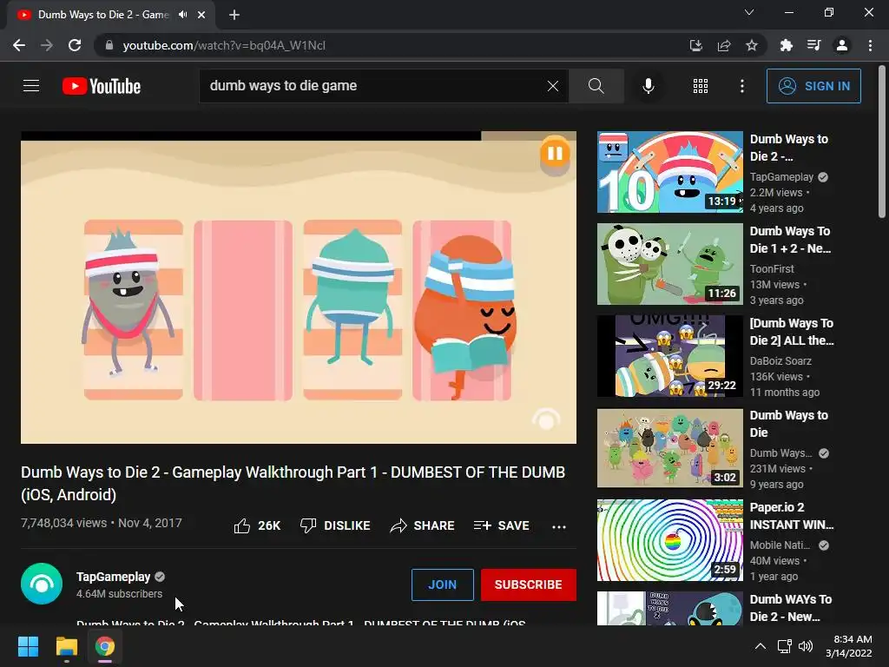This screenshot has width=889, height=667.
Task: Open Chrome profile avatar icon
Action: [x=842, y=45]
